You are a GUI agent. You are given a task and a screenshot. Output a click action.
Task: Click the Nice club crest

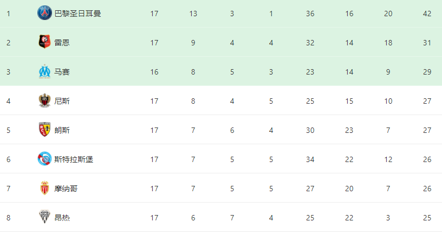(44, 100)
